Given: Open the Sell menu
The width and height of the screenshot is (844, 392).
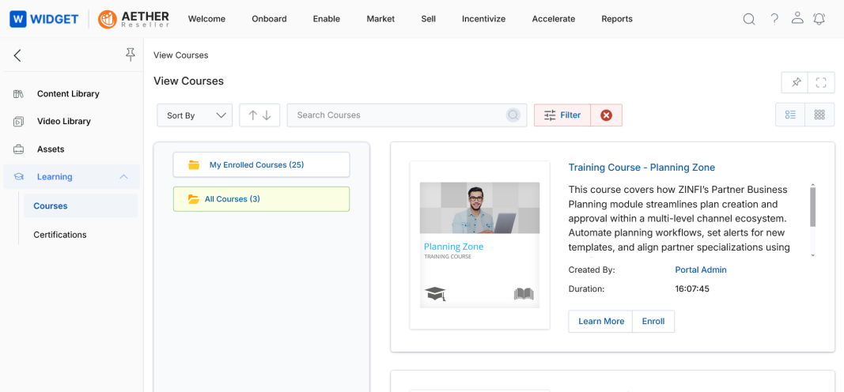Looking at the screenshot, I should coord(429,19).
